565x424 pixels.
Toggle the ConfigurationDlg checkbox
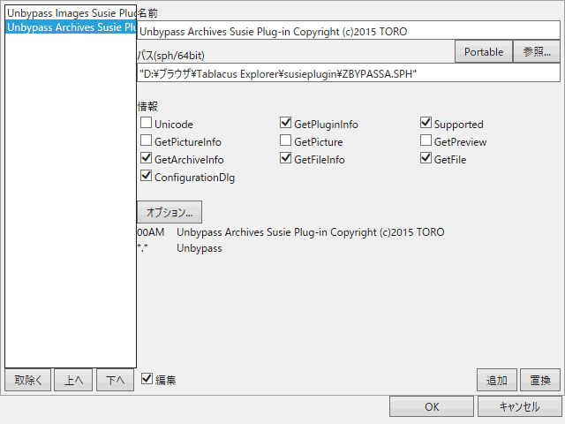(x=147, y=177)
